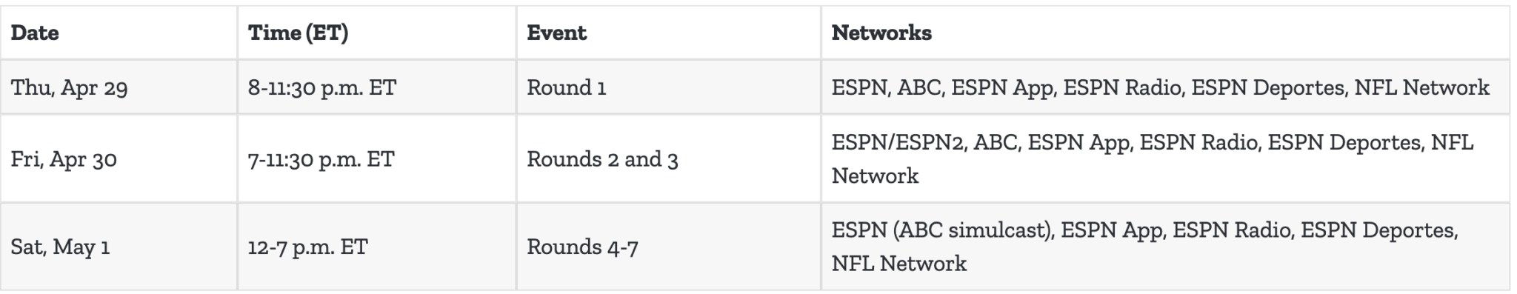Select the Rounds 2 and 3 event cell
Viewport: 1517px width, 294px height.
click(x=669, y=158)
